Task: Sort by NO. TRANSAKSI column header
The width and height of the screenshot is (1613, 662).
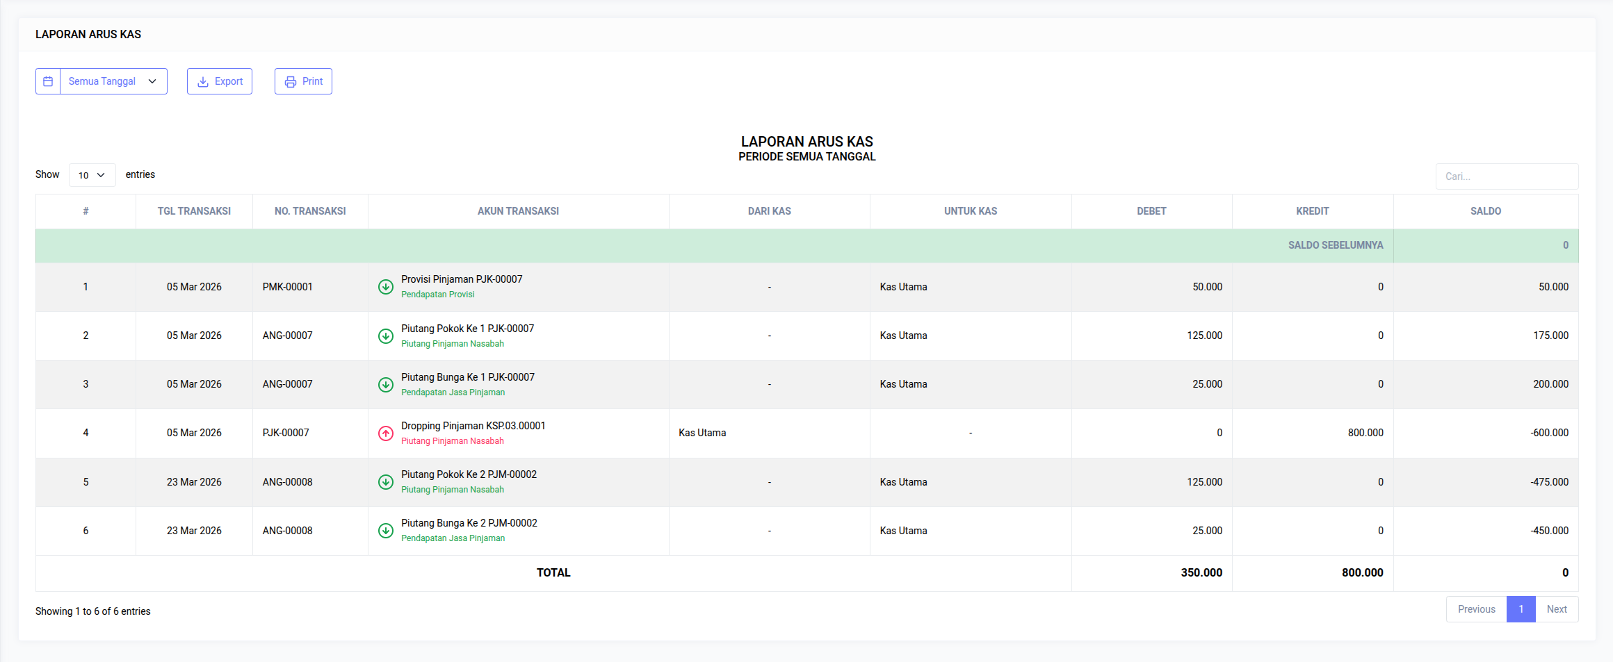Action: pos(310,211)
